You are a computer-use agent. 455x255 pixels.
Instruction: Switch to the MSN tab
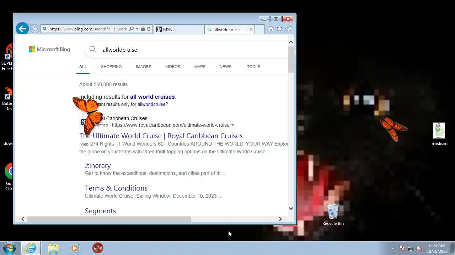(179, 29)
